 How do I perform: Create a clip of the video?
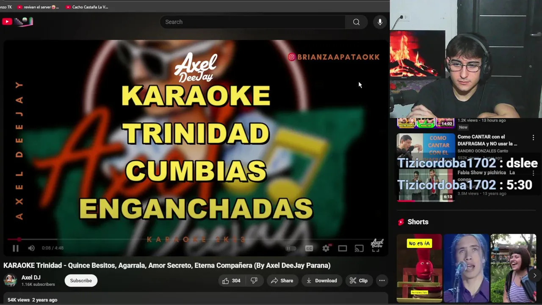[359, 280]
